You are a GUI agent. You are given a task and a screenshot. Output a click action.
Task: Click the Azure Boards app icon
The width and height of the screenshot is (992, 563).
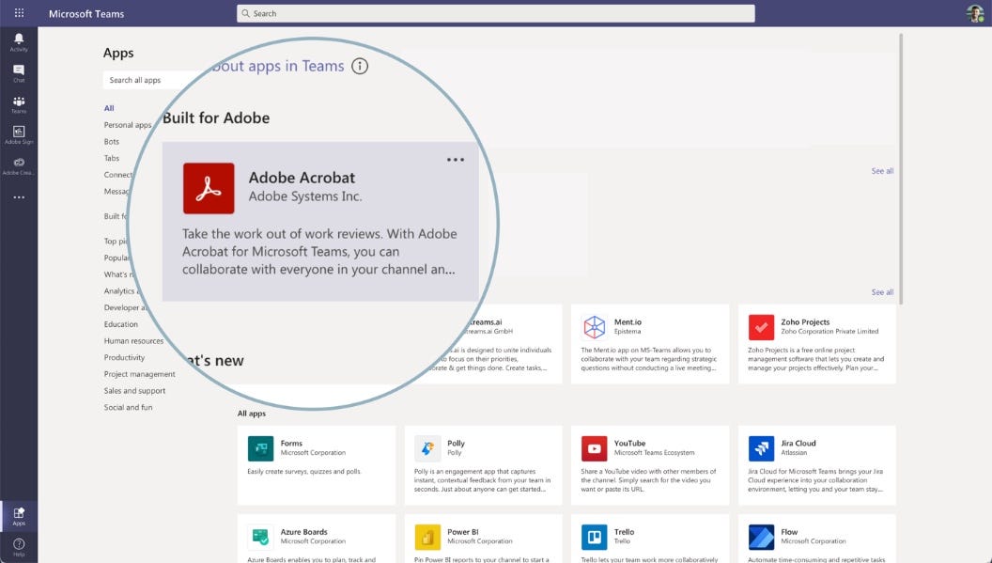260,537
